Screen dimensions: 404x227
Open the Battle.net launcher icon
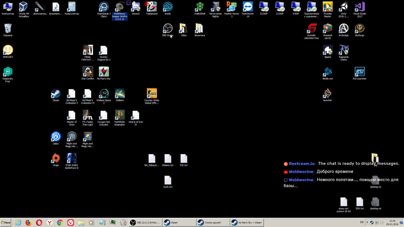coord(328,72)
